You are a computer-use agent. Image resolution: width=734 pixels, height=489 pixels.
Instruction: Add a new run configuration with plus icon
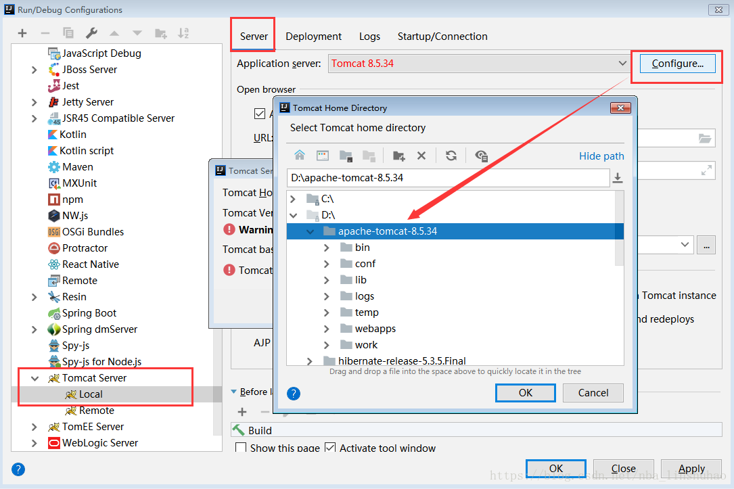pos(22,33)
